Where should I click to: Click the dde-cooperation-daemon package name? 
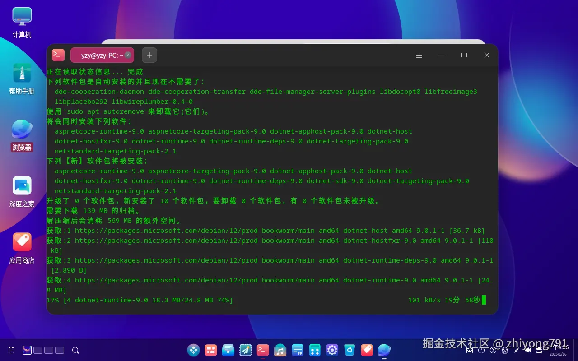tap(99, 92)
